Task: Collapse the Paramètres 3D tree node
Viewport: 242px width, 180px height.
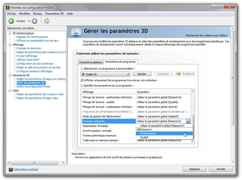Action: point(10,75)
